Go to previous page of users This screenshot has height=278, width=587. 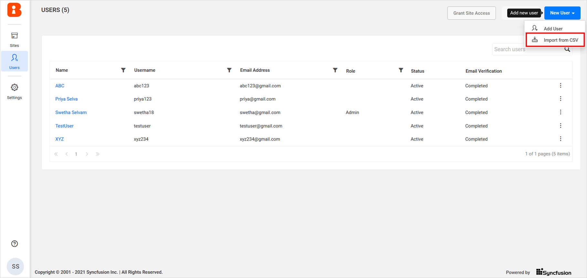(x=67, y=154)
